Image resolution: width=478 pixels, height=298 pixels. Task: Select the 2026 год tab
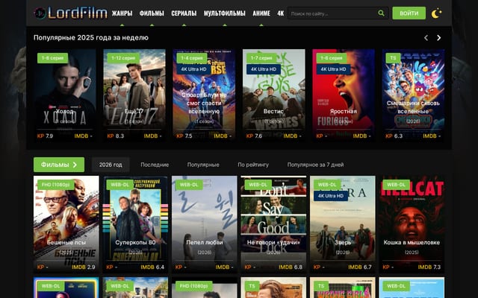coord(111,165)
